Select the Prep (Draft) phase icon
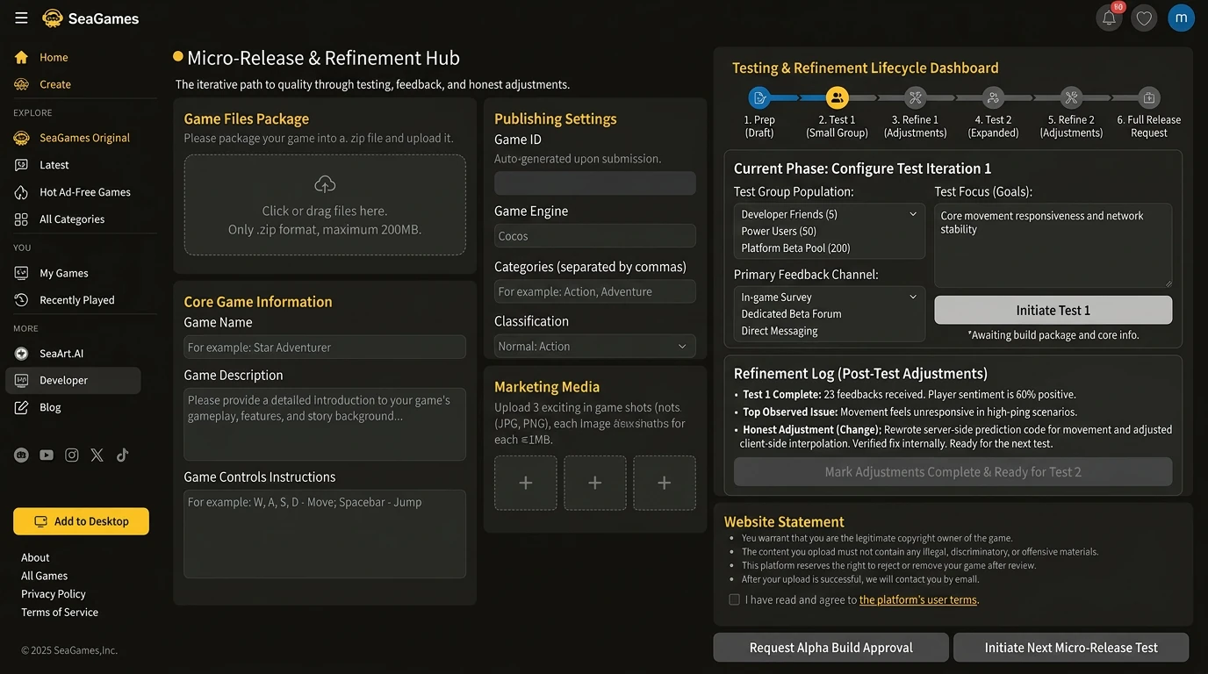 [759, 97]
